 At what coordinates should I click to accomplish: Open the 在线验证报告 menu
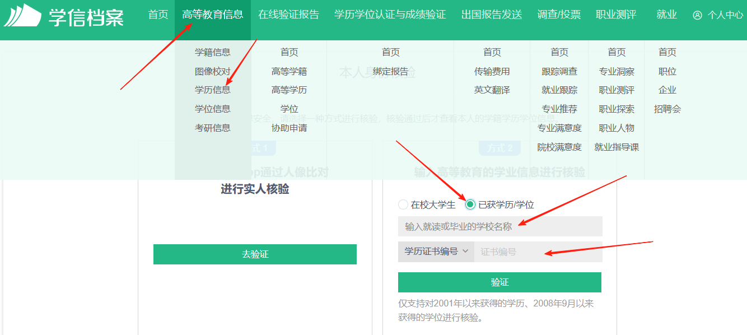[x=289, y=15]
